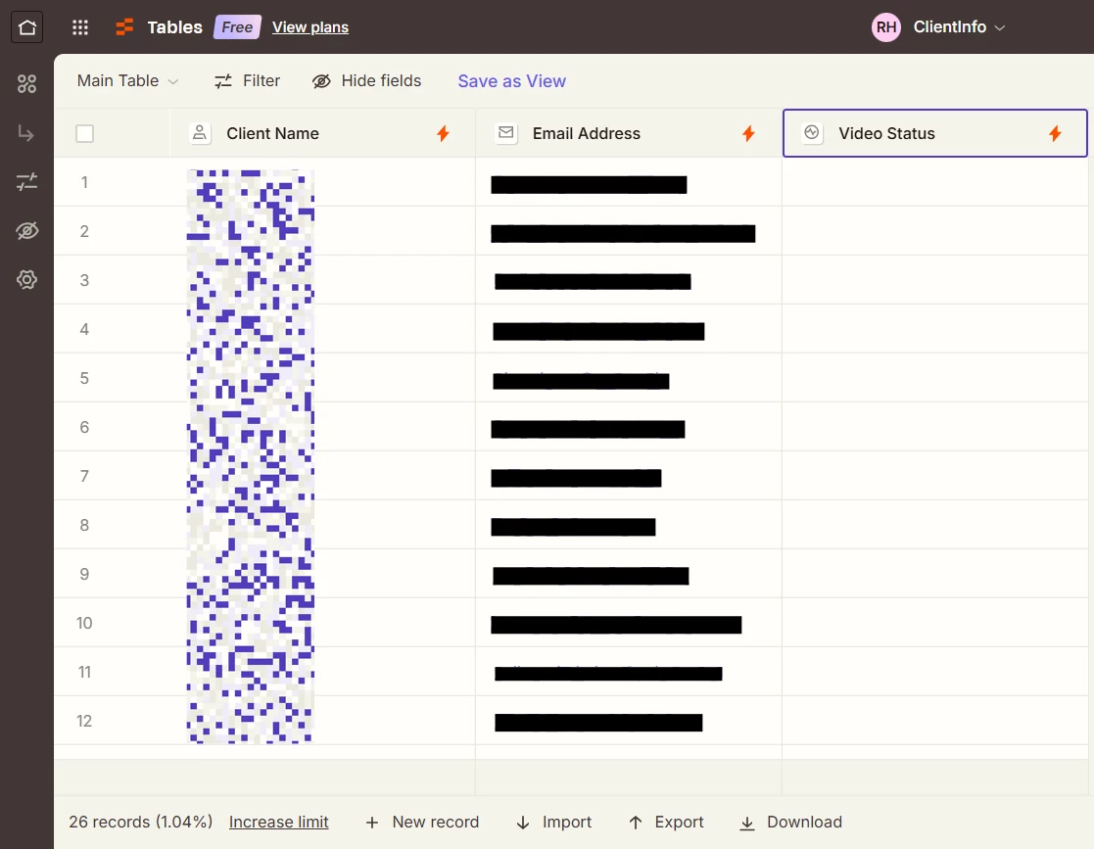1094x849 pixels.
Task: Select row number 10
Action: point(84,623)
